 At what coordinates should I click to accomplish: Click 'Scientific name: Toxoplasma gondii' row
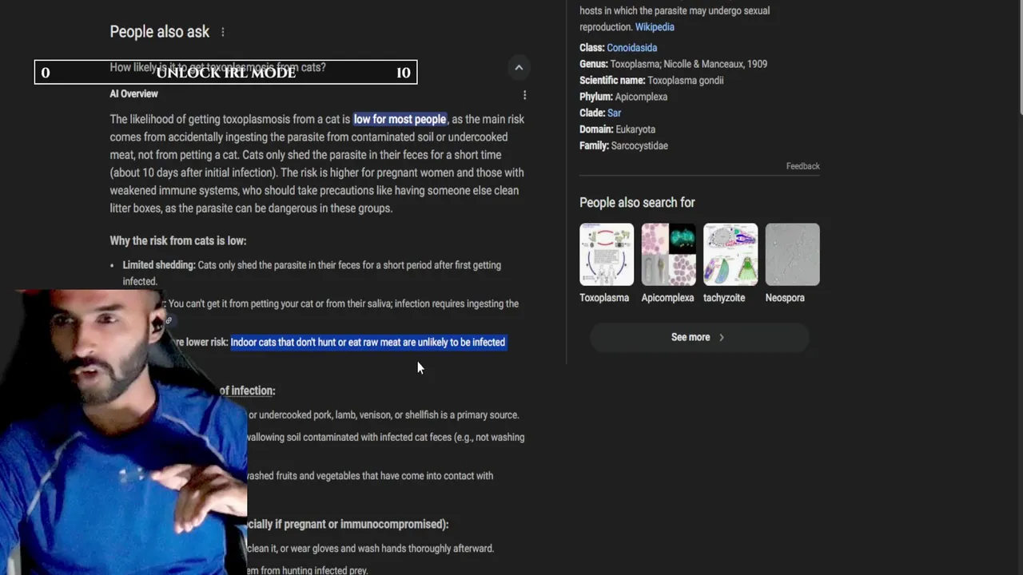[x=651, y=81]
